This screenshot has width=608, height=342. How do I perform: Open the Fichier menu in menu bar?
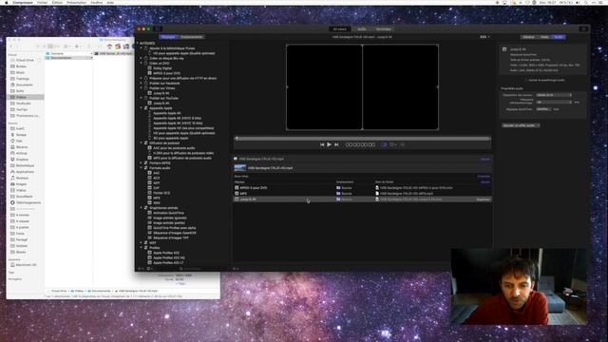[42, 2]
